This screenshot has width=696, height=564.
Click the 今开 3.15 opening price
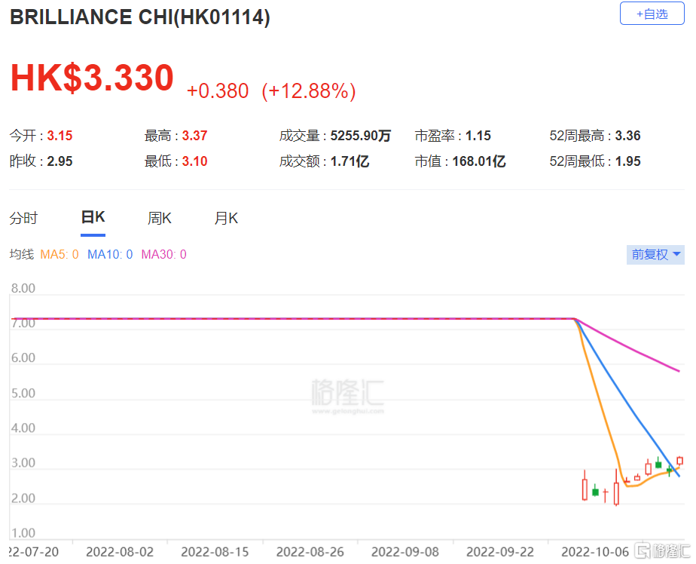(x=41, y=136)
